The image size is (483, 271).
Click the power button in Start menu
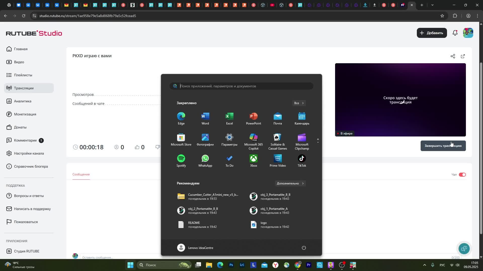click(304, 248)
